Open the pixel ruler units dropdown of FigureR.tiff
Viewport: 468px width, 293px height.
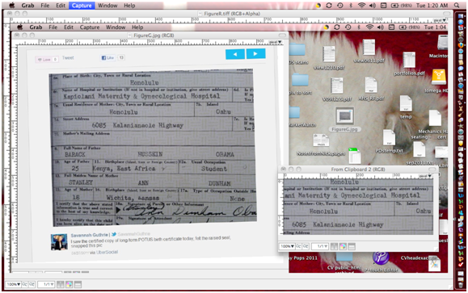point(441,20)
